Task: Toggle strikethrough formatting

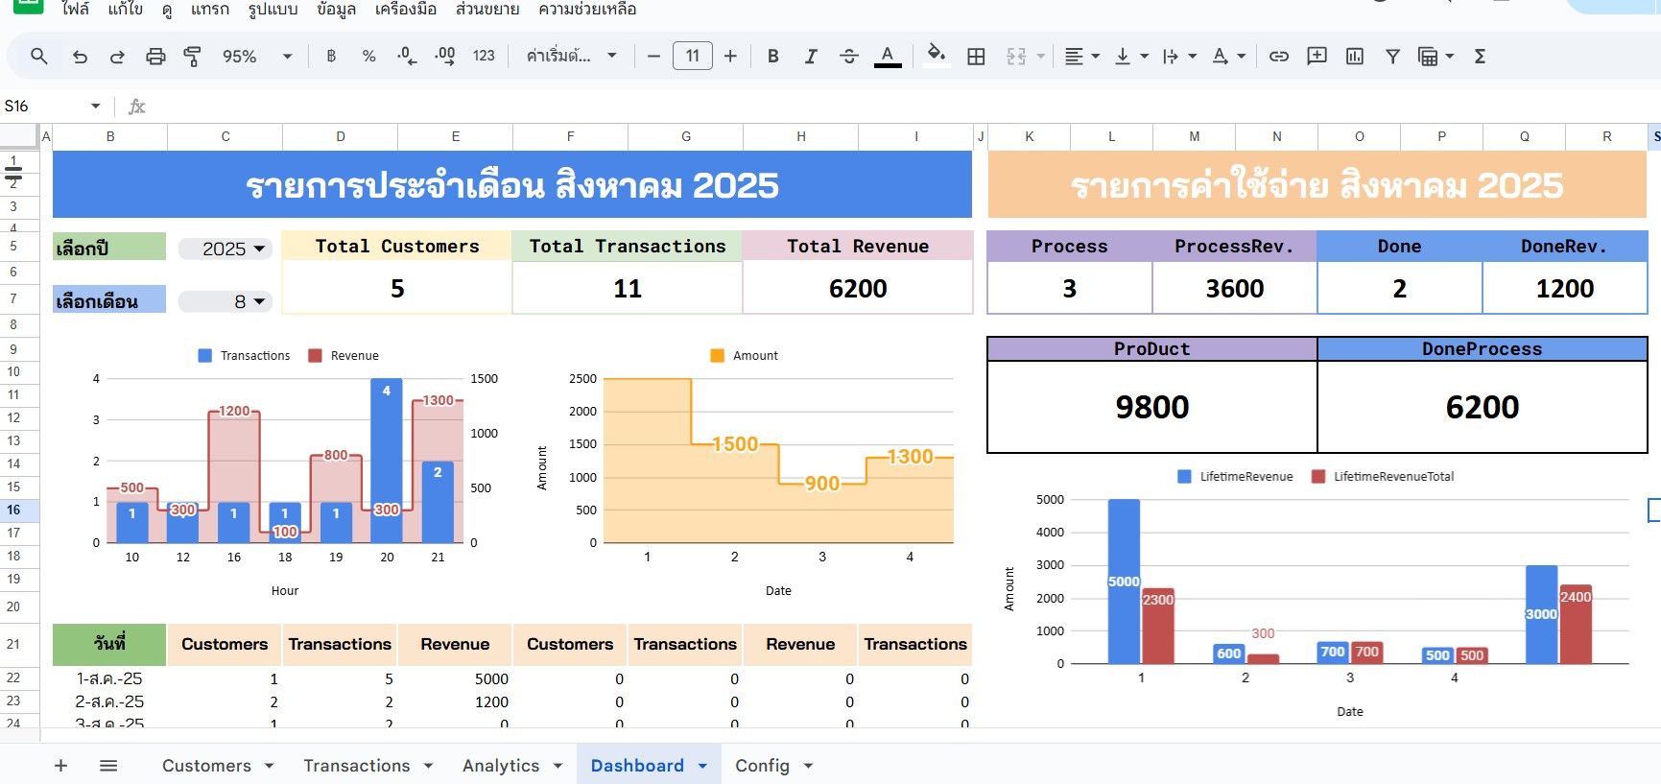Action: coord(848,57)
